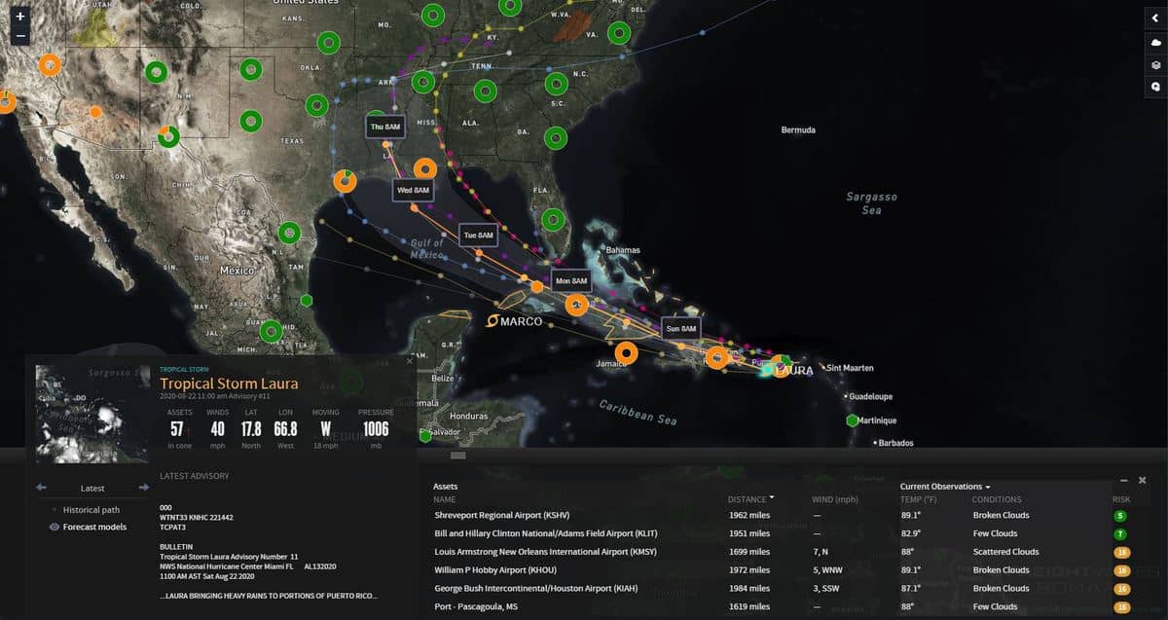The height and width of the screenshot is (620, 1168).
Task: Go to previous advisory with left arrow
Action: (x=41, y=488)
